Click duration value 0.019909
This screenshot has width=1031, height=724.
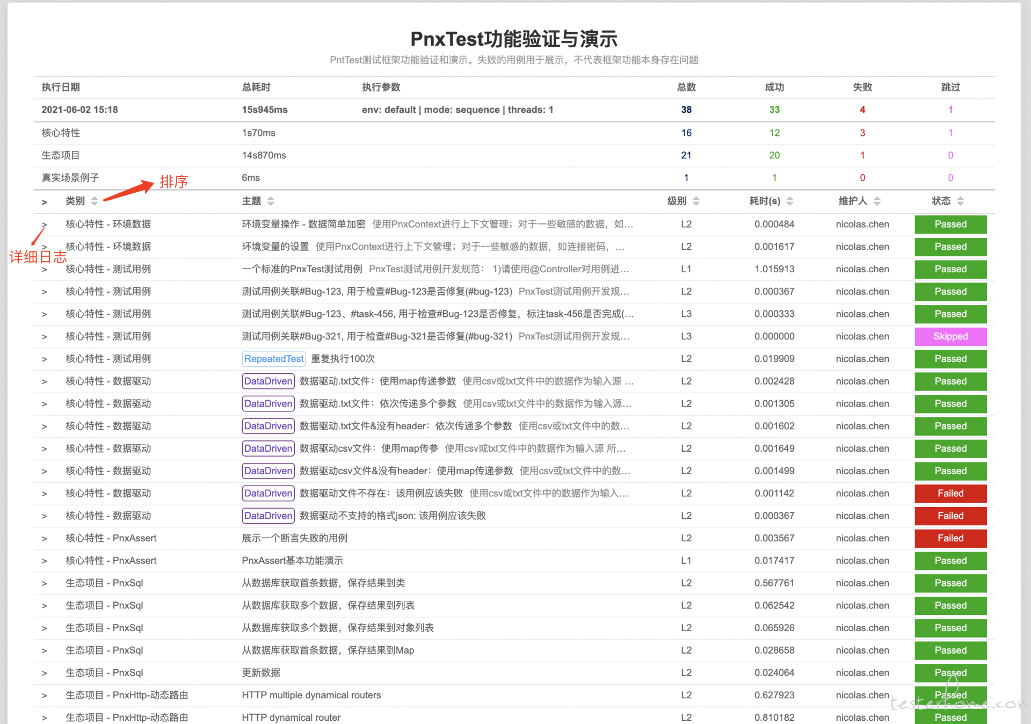point(774,359)
